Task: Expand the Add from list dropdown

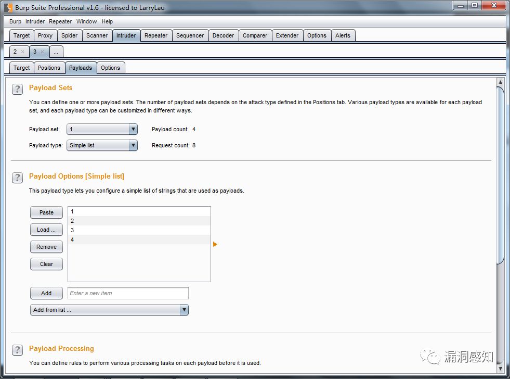Action: pos(109,310)
